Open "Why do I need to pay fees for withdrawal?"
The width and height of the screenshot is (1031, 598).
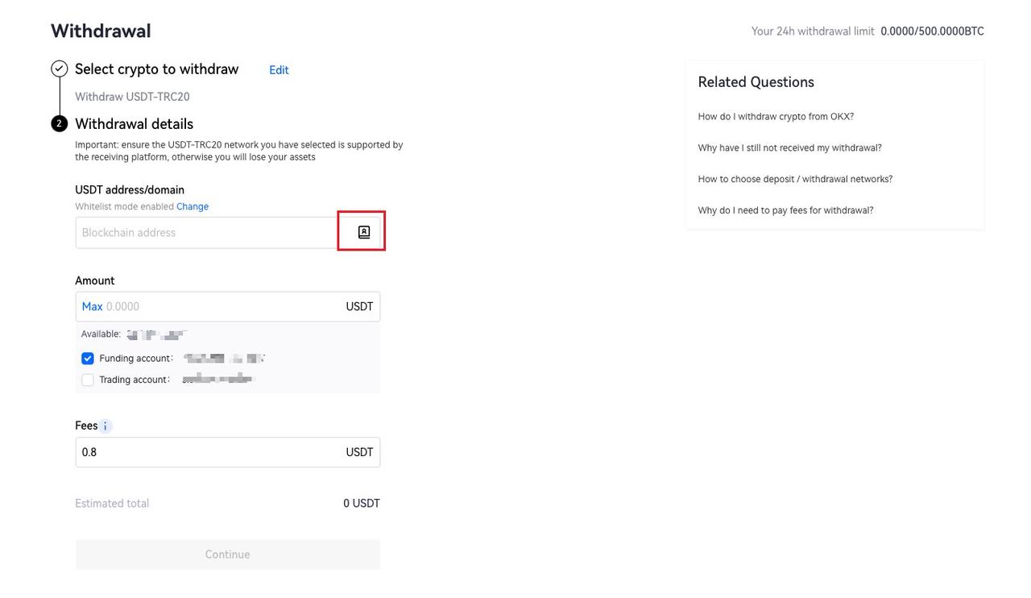point(784,210)
